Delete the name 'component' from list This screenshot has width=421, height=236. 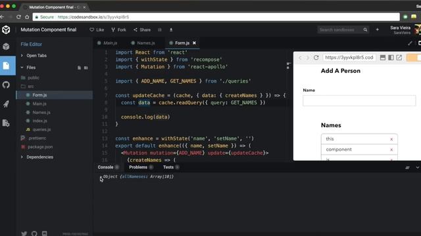[x=391, y=149]
